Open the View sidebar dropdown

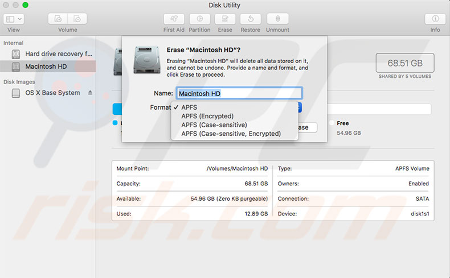coord(14,19)
